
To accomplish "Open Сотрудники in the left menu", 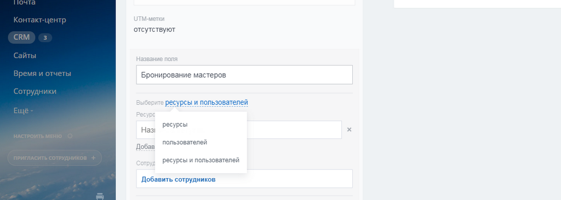I will [x=35, y=91].
